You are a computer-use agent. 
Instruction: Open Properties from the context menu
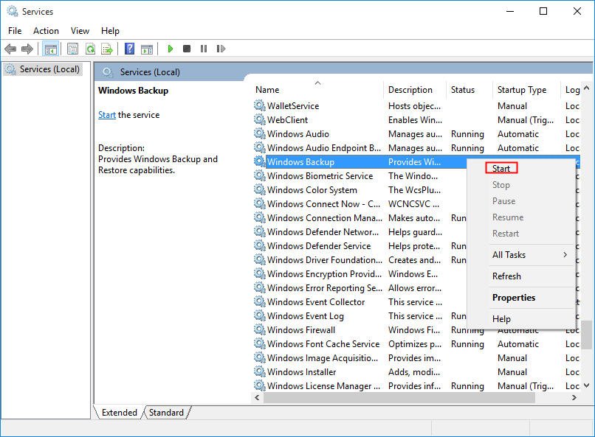click(x=514, y=298)
